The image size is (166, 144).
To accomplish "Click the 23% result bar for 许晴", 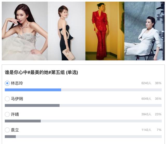I will [x=23, y=121].
